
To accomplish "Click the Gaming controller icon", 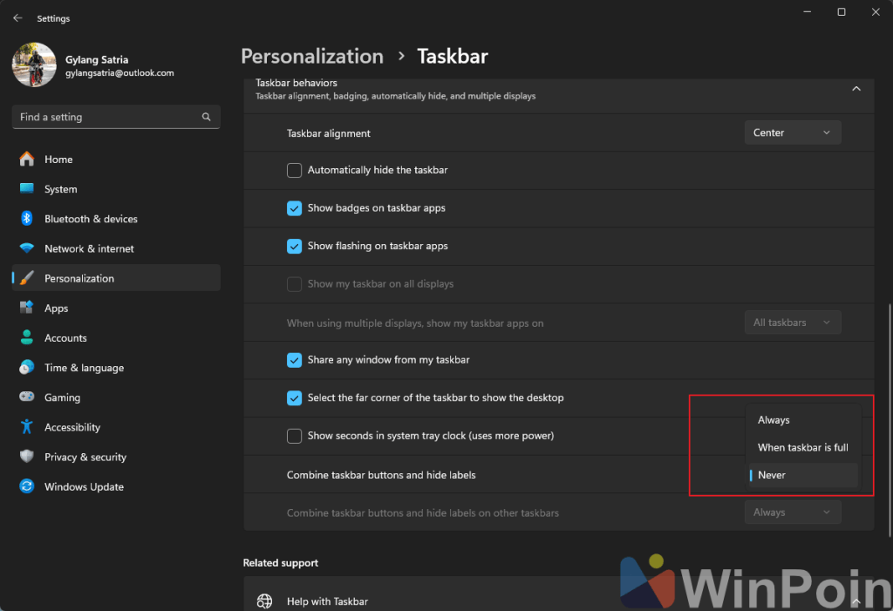I will (x=27, y=397).
